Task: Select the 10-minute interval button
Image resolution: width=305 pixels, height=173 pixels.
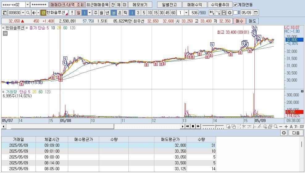Action: 150,13
